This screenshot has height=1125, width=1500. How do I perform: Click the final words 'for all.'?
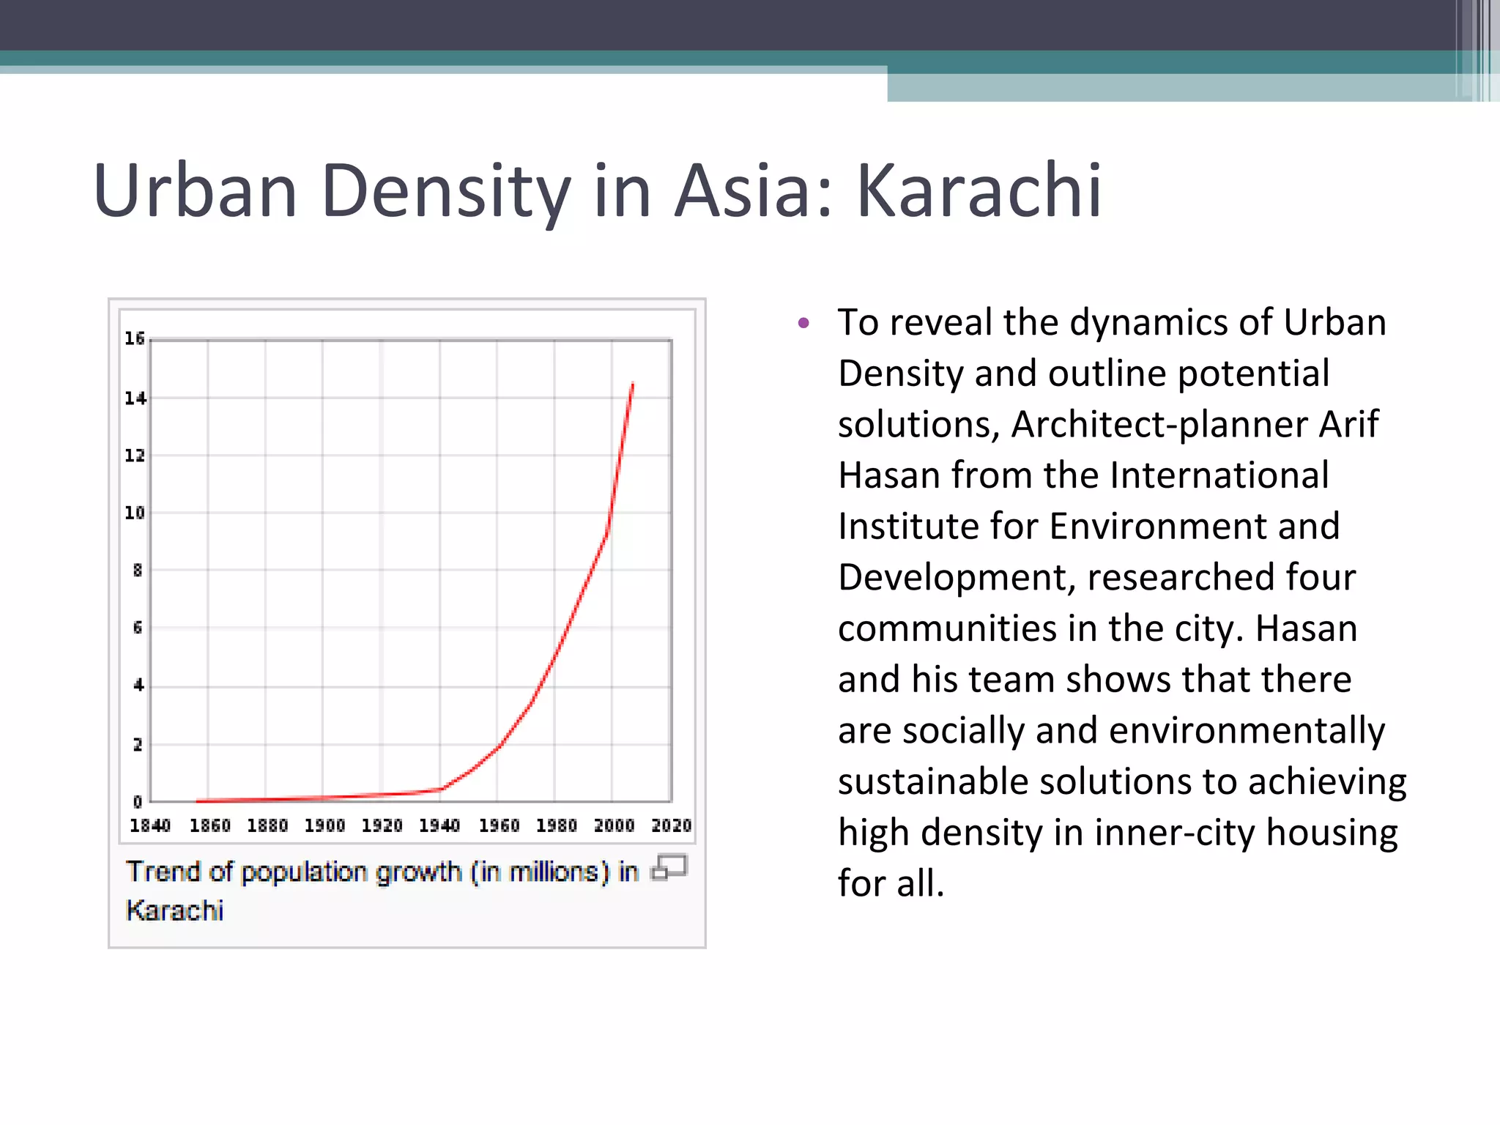coord(891,884)
